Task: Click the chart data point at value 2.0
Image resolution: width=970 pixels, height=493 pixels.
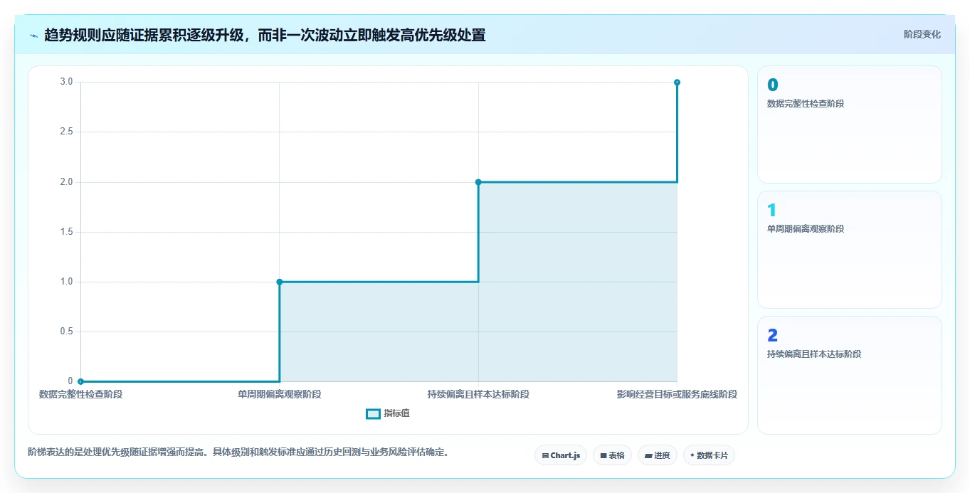Action: click(478, 182)
